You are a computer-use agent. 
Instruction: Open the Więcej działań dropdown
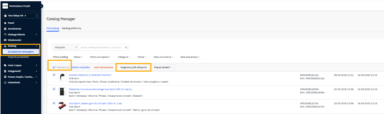tap(163, 67)
